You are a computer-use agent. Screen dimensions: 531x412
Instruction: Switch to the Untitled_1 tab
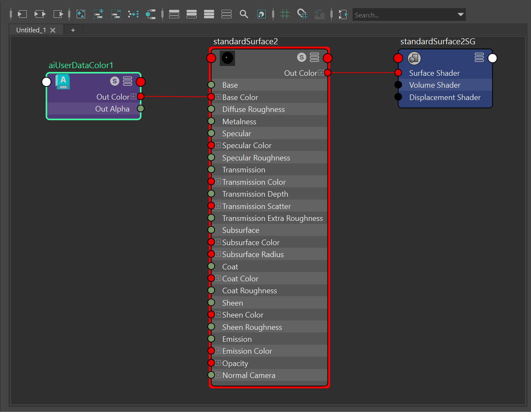pos(31,30)
